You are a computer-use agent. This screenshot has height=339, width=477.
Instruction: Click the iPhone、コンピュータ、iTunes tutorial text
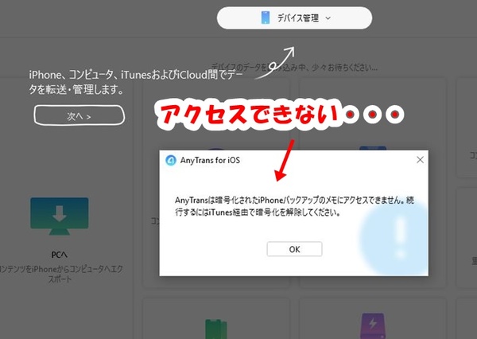tap(135, 82)
